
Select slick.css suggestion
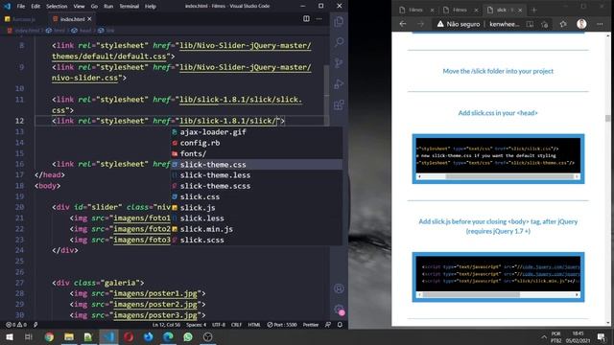point(256,196)
